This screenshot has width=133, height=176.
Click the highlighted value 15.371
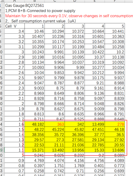click(35, 150)
